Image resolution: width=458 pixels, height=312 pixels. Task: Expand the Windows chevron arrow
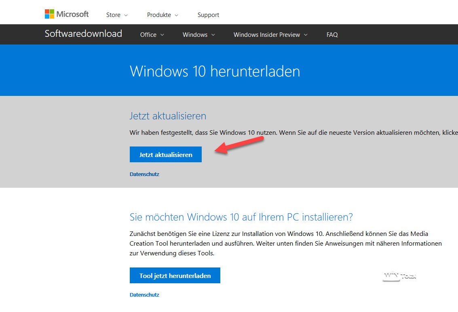tap(213, 35)
